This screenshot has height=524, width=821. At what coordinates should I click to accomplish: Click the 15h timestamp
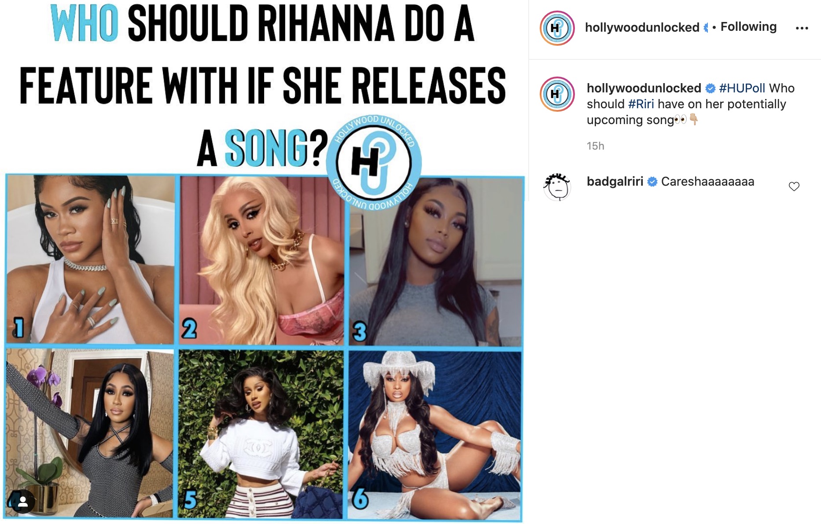point(595,146)
